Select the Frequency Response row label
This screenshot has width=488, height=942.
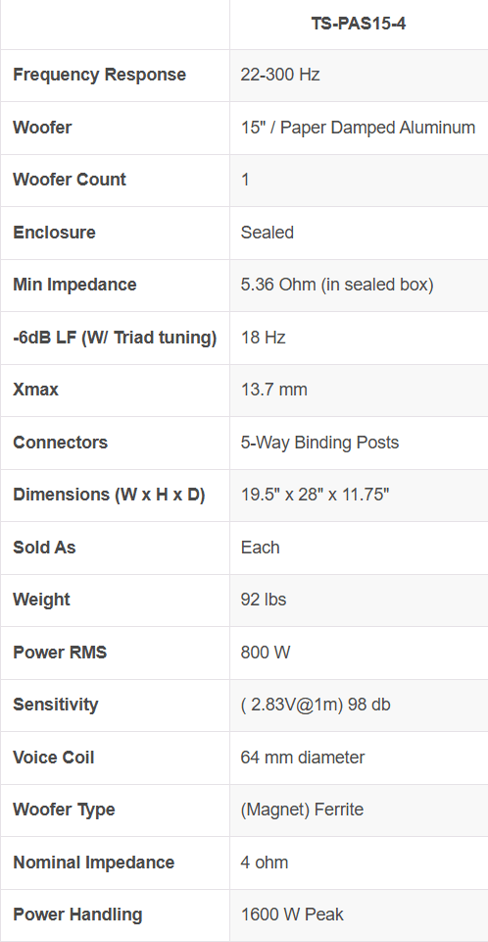[100, 76]
